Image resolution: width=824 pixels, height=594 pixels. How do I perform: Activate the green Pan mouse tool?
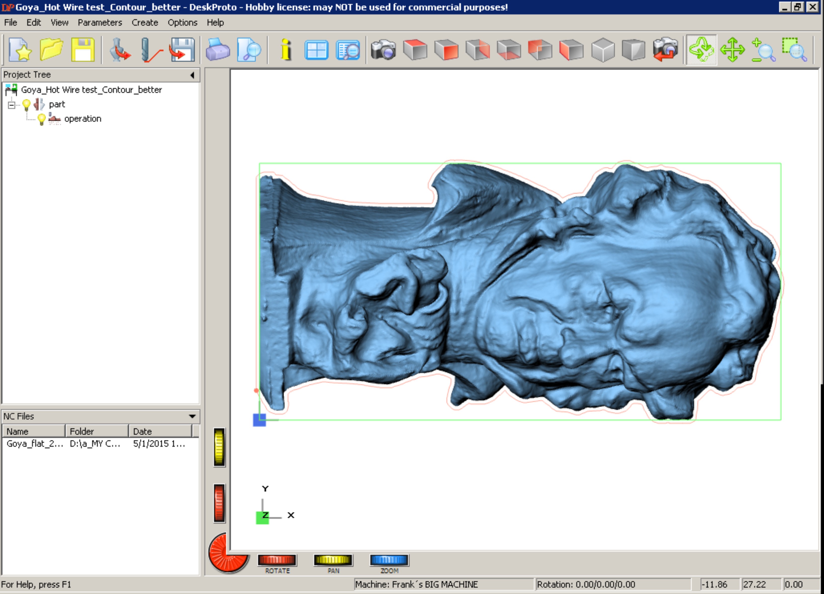[733, 50]
